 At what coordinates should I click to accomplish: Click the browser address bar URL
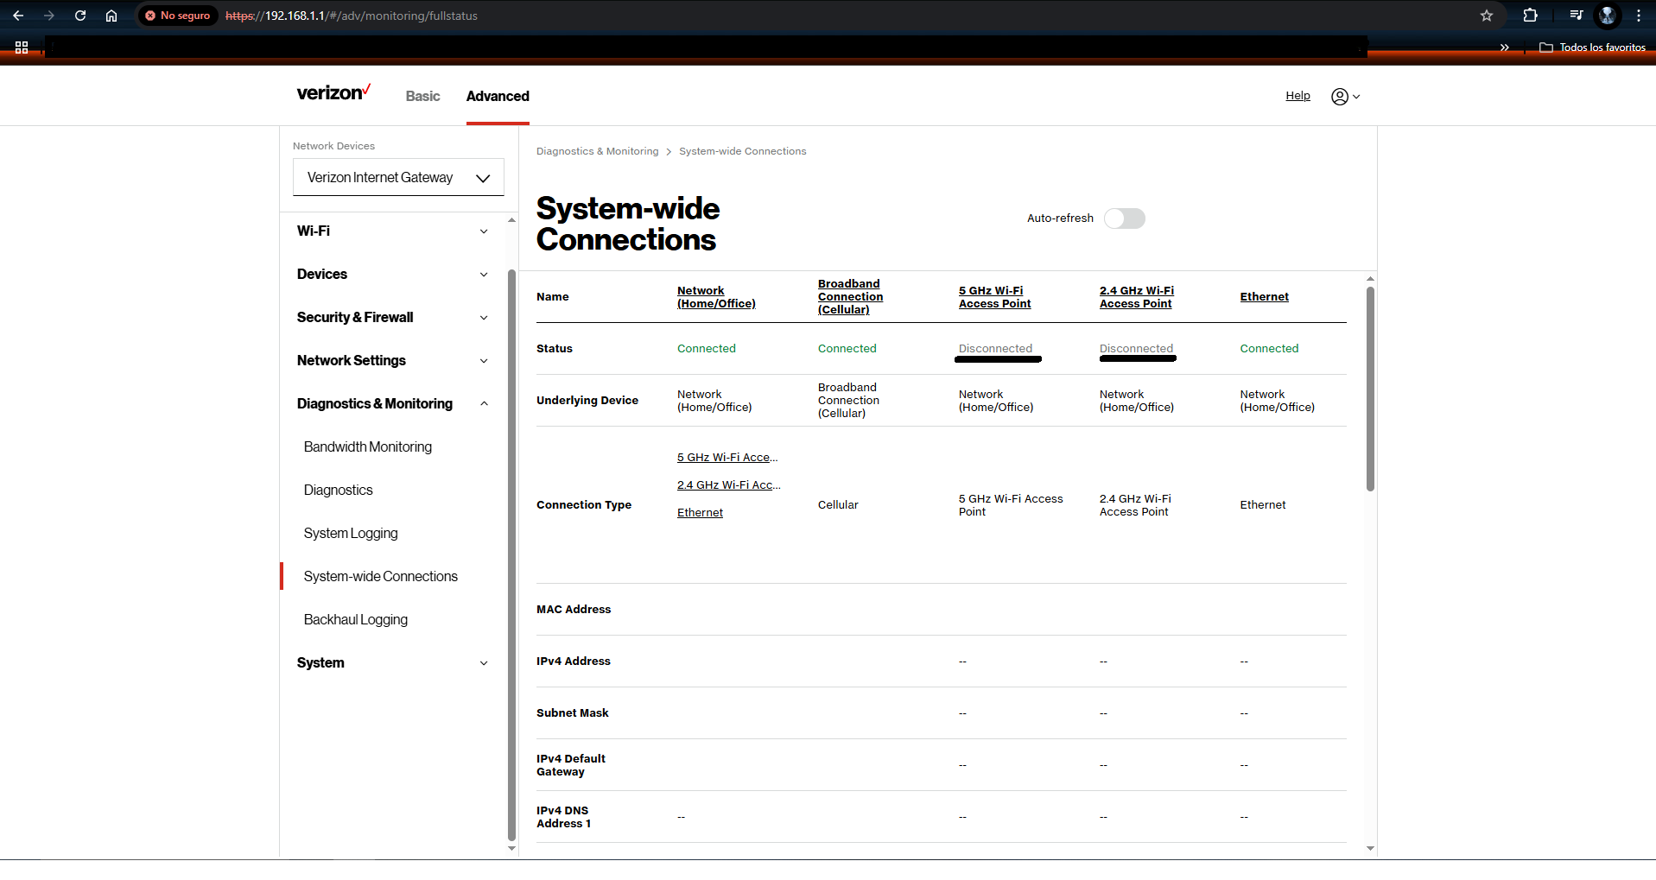(x=363, y=16)
